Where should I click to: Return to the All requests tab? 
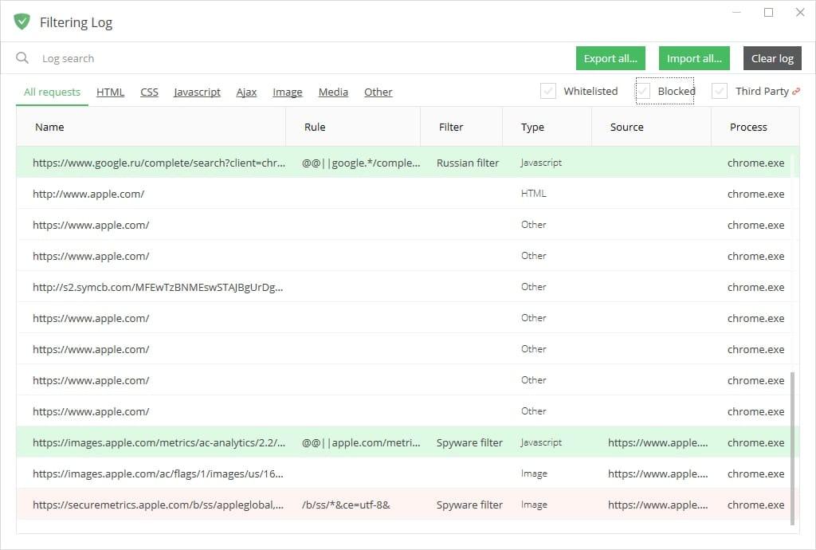51,92
